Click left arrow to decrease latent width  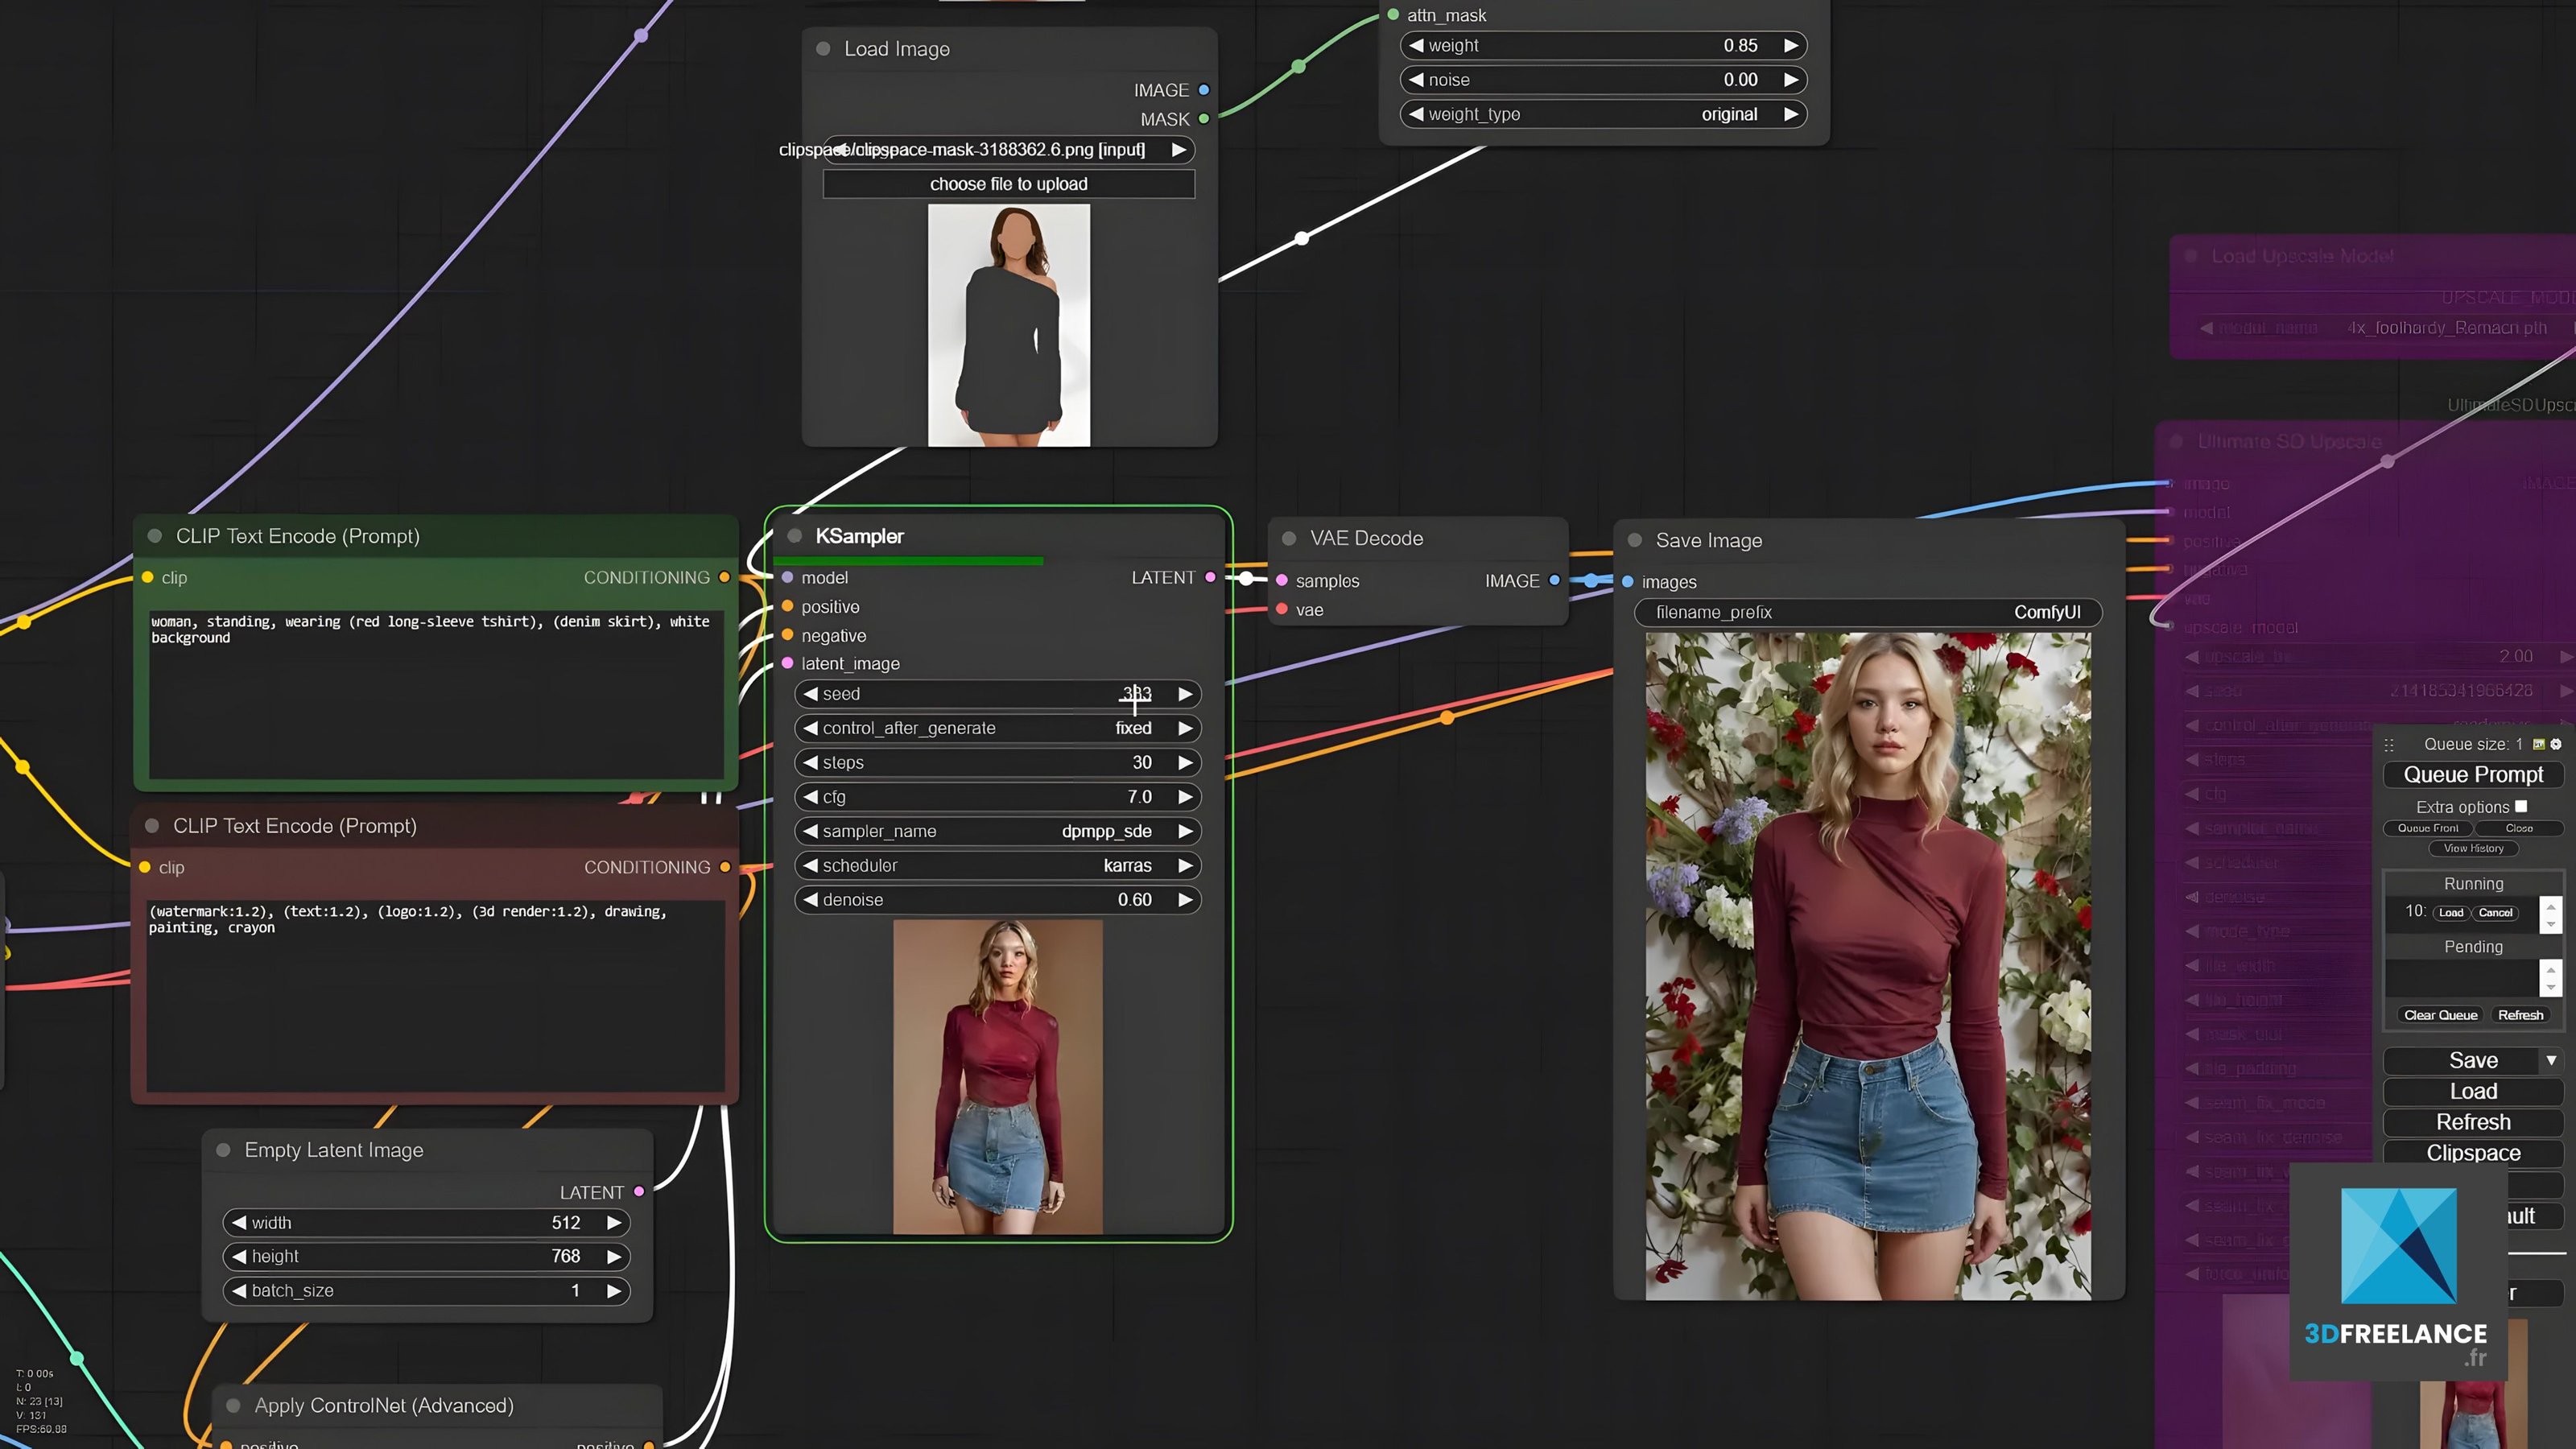[239, 1222]
